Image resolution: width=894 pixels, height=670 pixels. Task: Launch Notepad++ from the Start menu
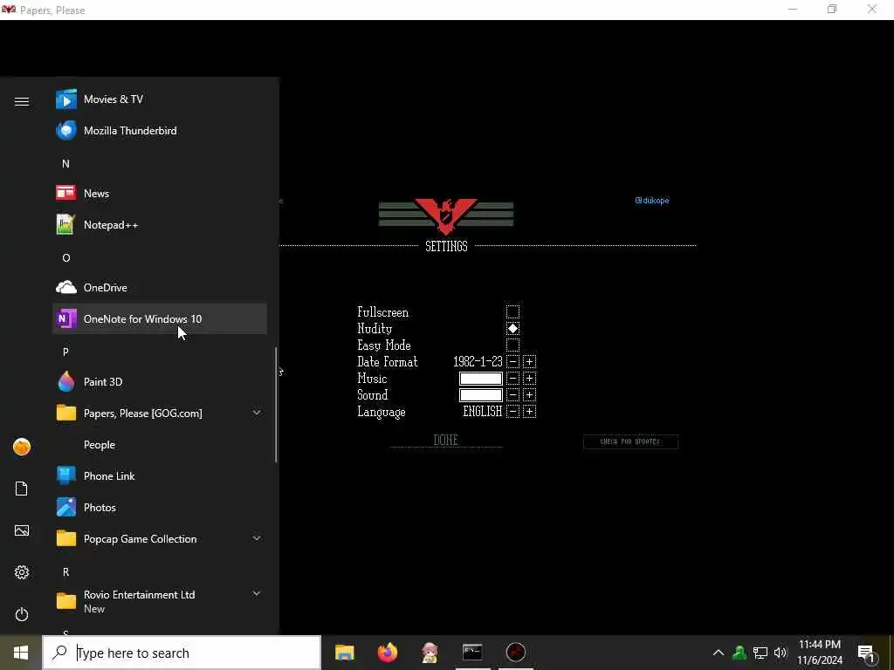click(x=160, y=224)
